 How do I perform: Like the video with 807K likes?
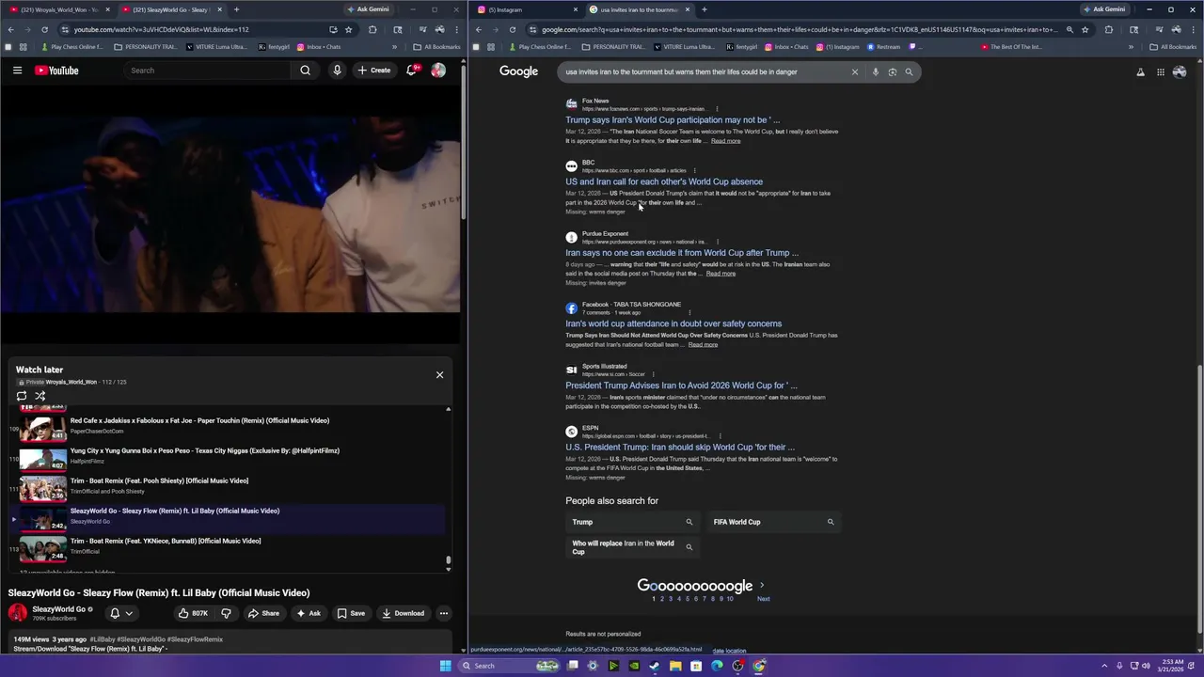tap(194, 613)
